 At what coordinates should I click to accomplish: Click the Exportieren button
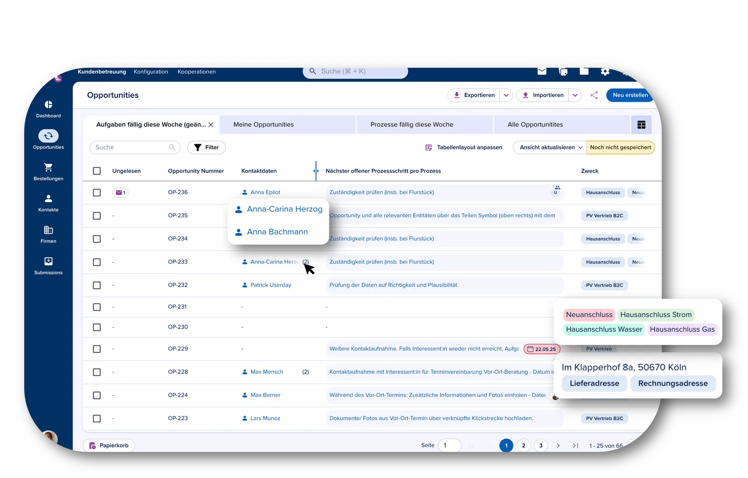[x=474, y=95]
